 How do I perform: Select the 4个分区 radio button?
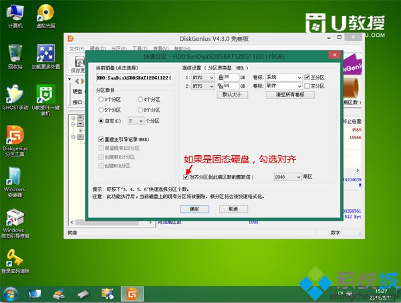(140, 99)
